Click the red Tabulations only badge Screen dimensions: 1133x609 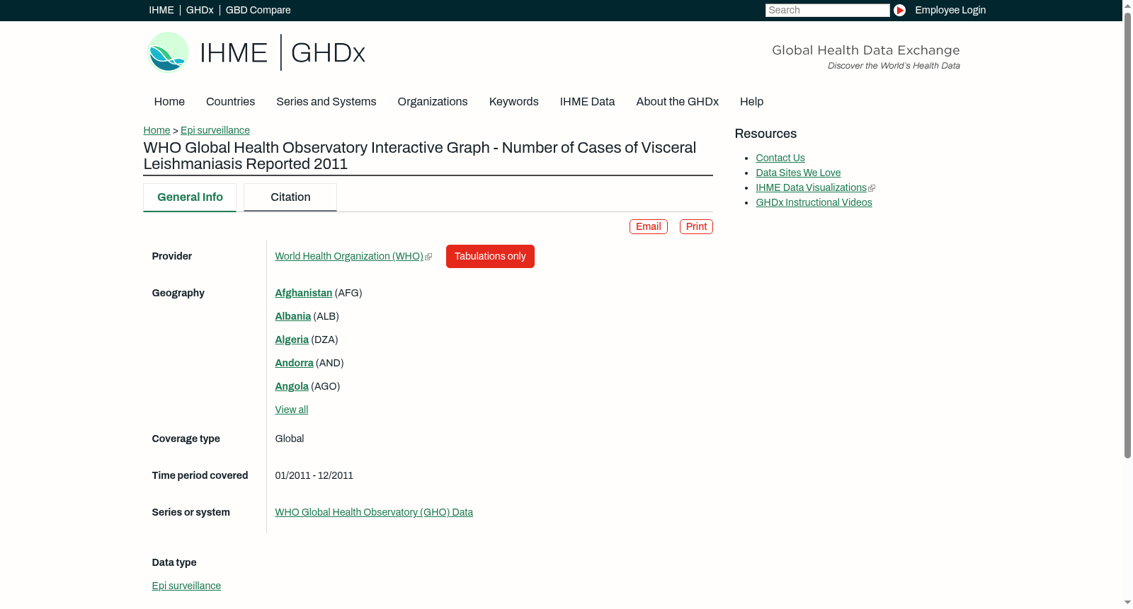pos(490,256)
